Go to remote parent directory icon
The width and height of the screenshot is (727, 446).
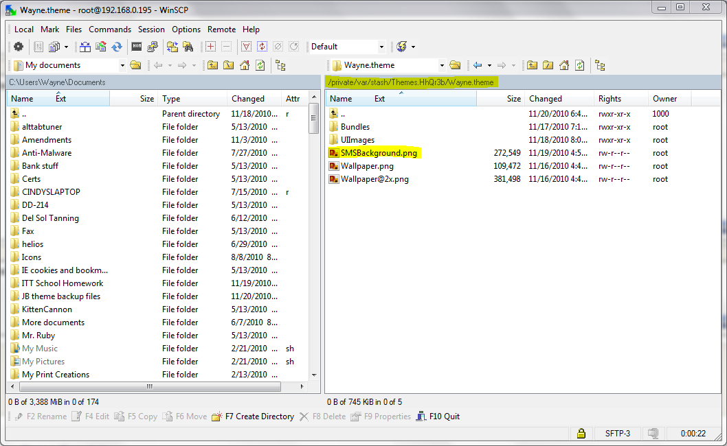coord(533,65)
